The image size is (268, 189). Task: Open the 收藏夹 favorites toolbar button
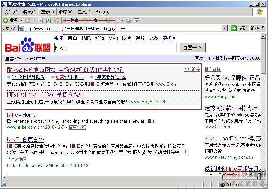point(92,20)
